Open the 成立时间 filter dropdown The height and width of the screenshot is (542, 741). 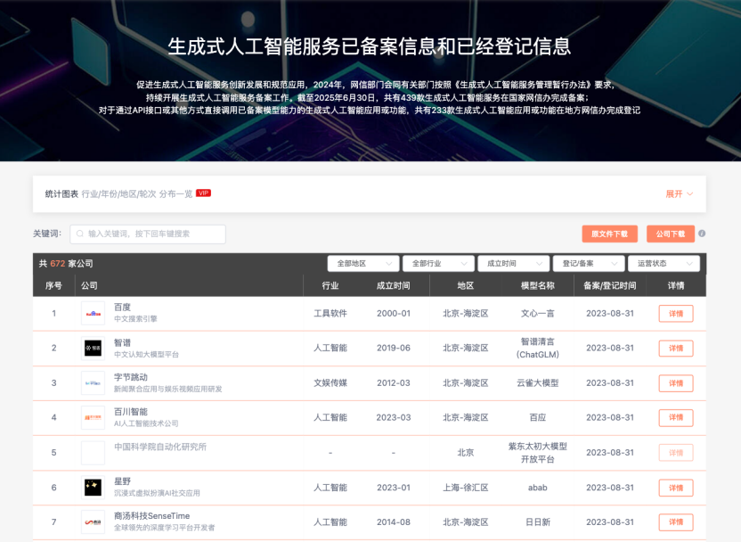(x=514, y=264)
